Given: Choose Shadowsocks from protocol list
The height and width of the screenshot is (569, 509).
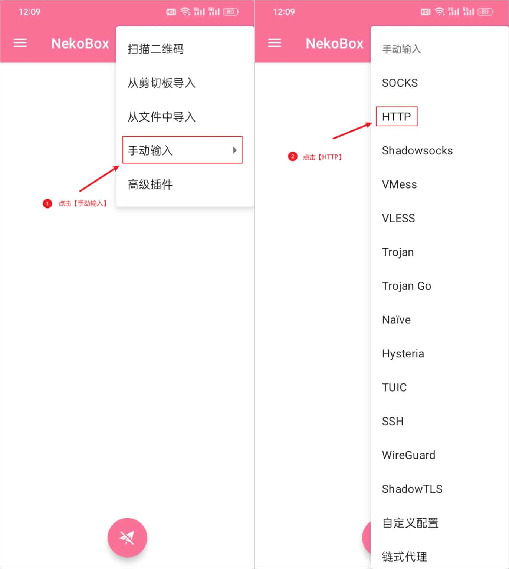Looking at the screenshot, I should tap(417, 150).
